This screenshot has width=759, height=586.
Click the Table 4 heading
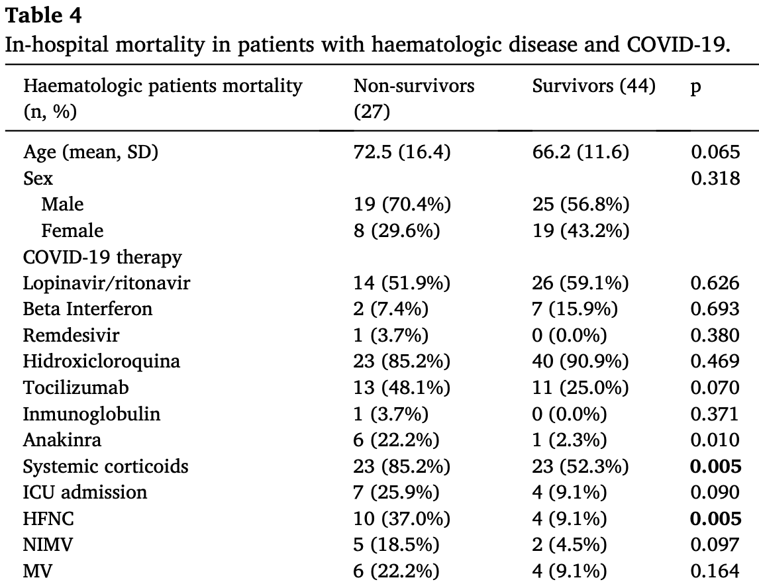(44, 15)
